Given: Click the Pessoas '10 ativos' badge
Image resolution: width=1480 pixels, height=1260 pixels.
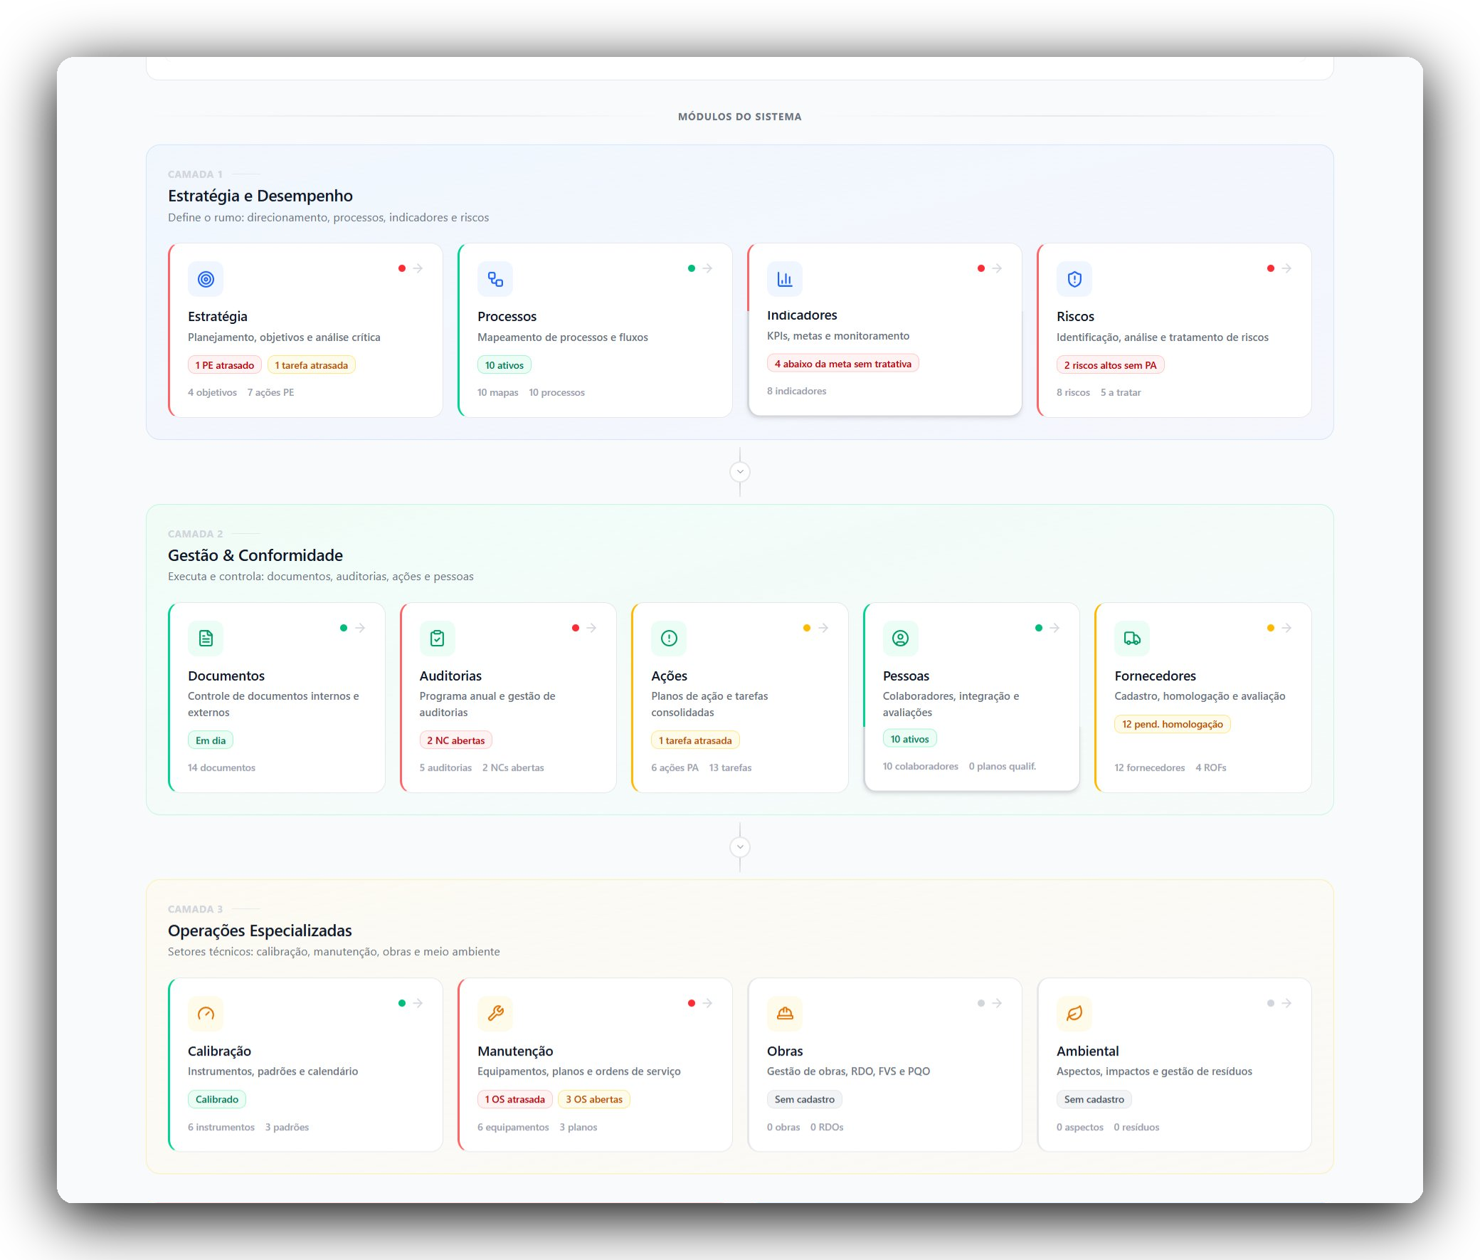Looking at the screenshot, I should [x=909, y=740].
